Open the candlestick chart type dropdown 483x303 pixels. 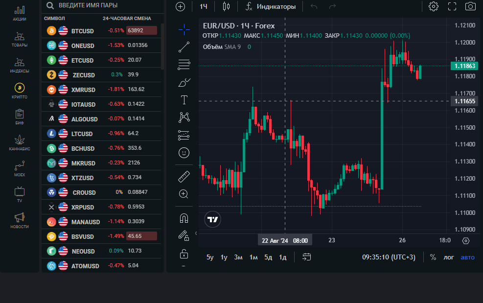pos(226,6)
